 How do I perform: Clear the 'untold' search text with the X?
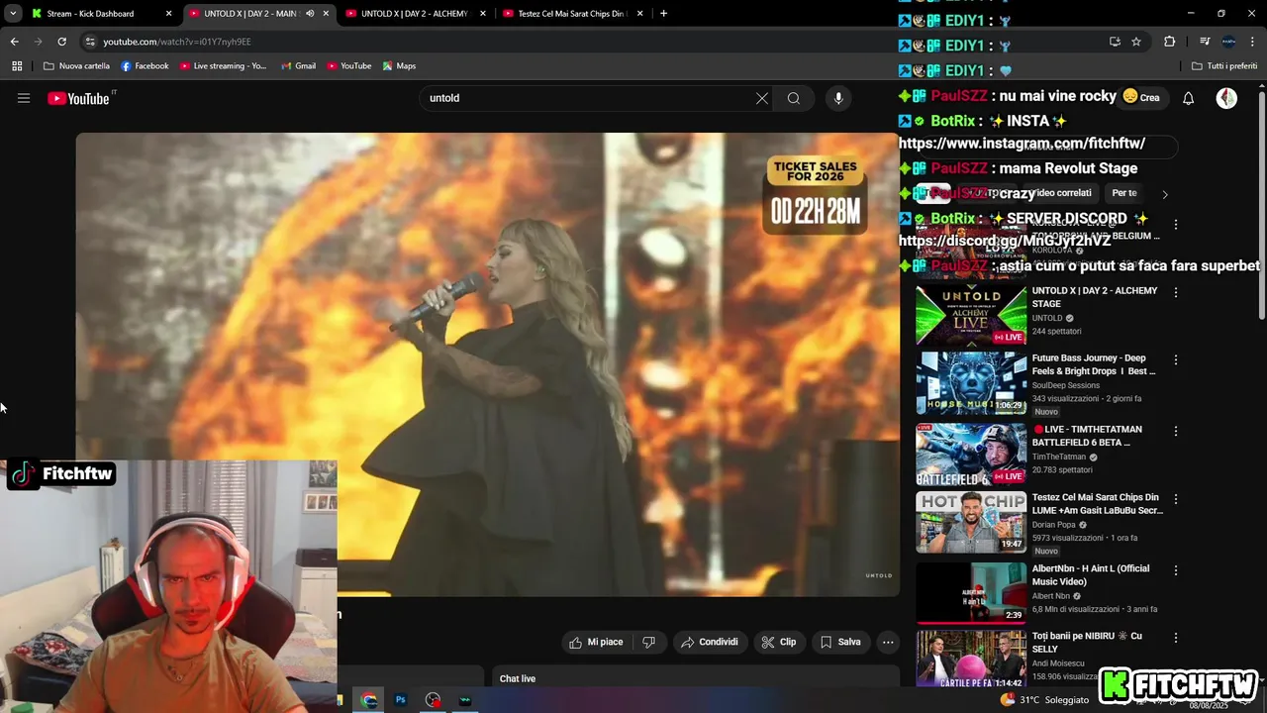[761, 98]
